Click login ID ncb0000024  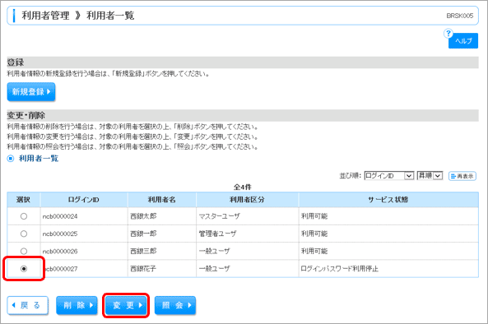click(60, 216)
